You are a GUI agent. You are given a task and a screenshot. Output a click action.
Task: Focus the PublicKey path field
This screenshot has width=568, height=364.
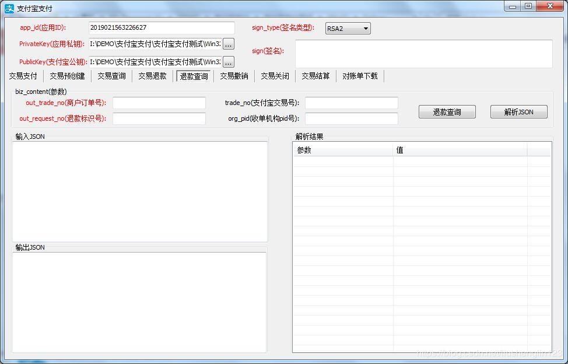click(155, 62)
